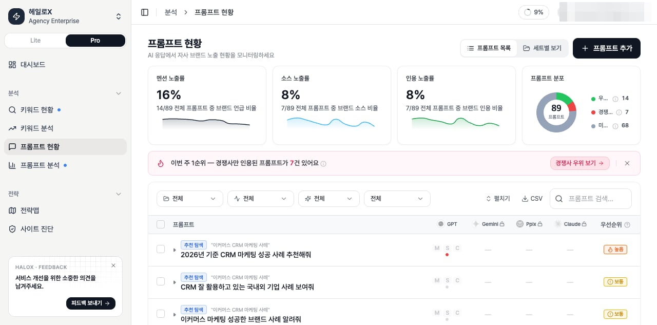
Task: Expand the 이커머스 마케팅 성공한 브랜드 row arrow
Action: 175,315
